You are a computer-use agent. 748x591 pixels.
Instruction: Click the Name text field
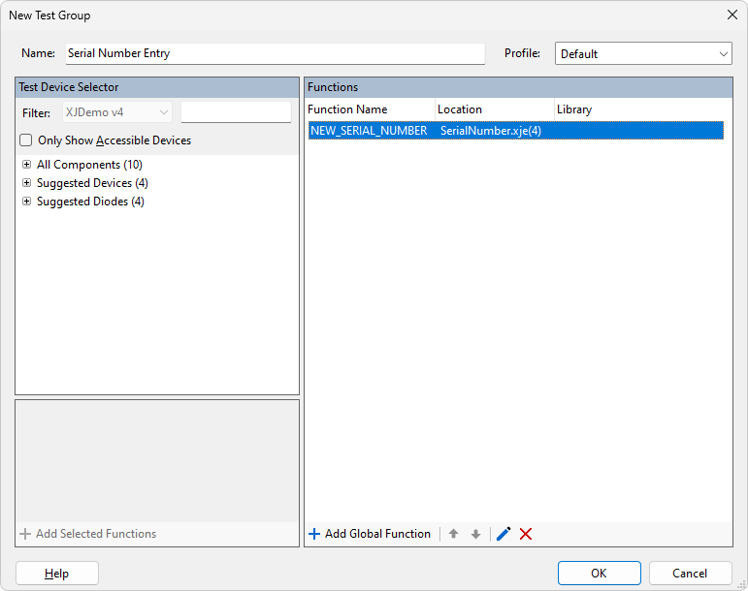pos(275,54)
